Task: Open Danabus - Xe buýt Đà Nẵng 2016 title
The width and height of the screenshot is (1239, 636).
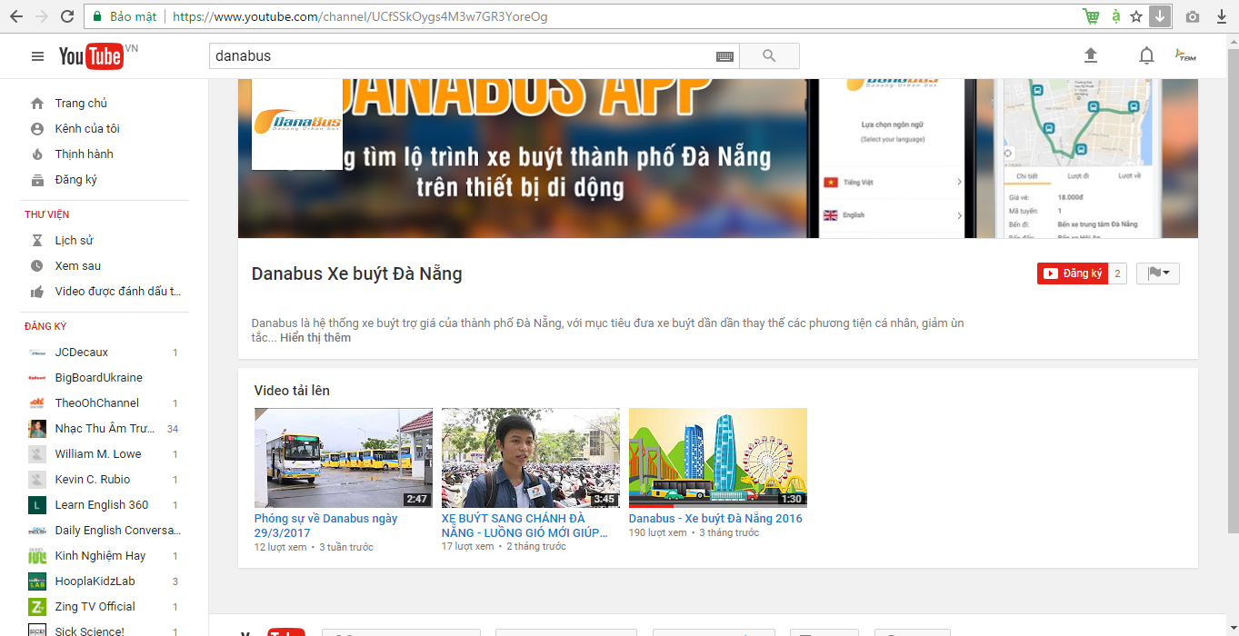Action: pyautogui.click(x=715, y=519)
